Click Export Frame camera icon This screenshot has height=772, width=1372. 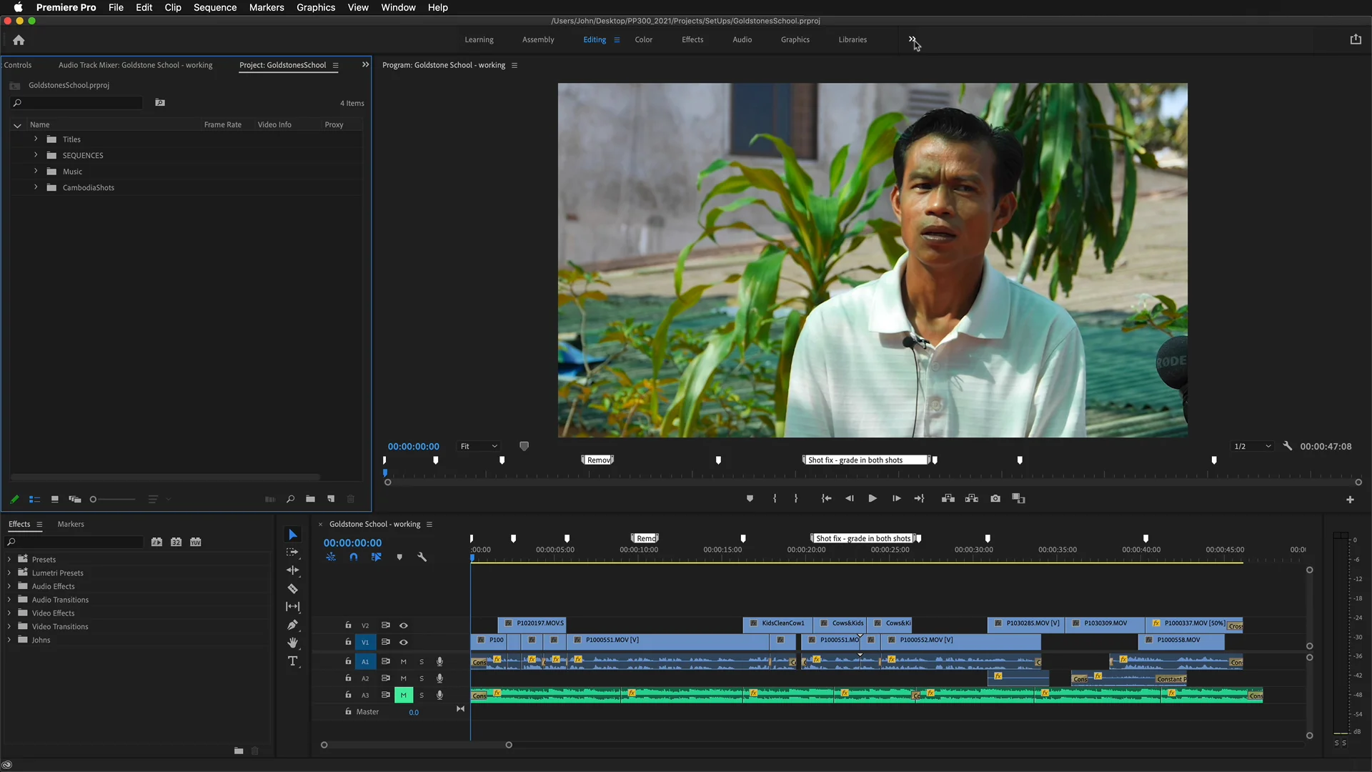coord(995,499)
